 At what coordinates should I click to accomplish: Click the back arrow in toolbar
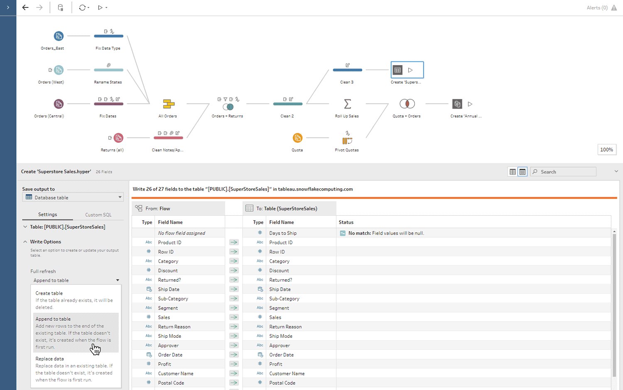pyautogui.click(x=25, y=7)
